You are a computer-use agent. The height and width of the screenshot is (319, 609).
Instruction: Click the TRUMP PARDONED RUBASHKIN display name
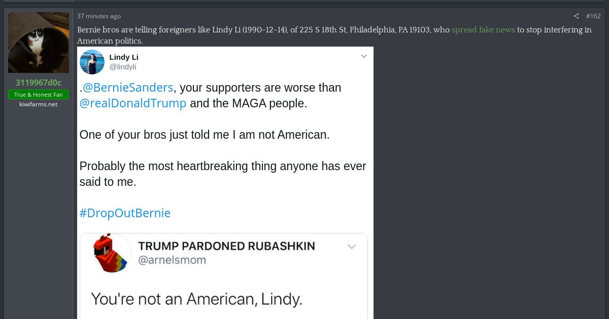coord(226,246)
